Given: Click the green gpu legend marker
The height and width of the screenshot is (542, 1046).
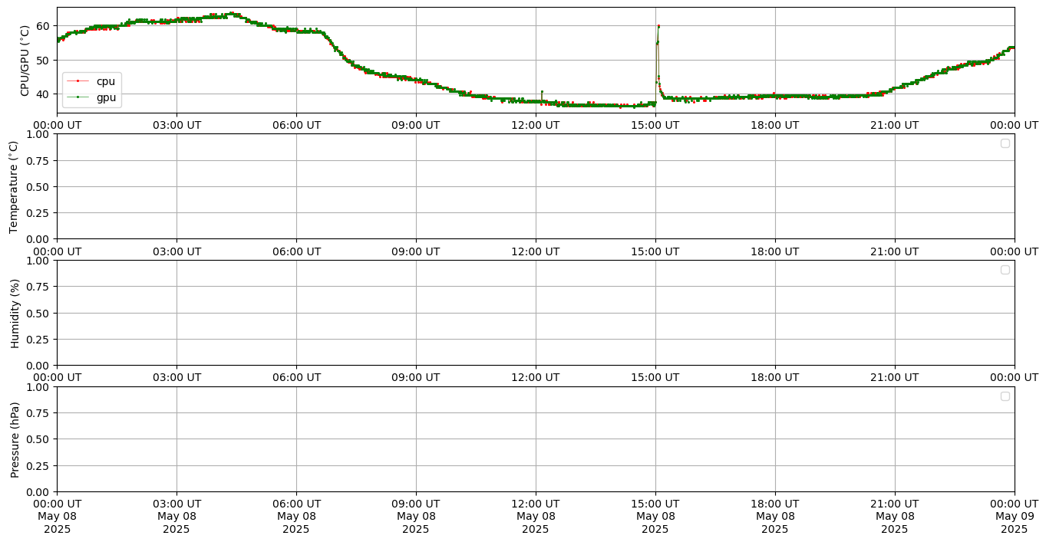Looking at the screenshot, I should point(78,97).
